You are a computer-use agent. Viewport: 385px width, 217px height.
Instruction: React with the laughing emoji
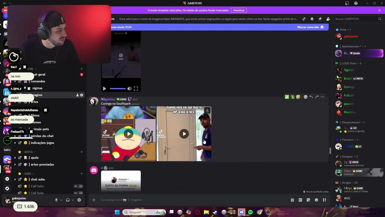(298, 97)
